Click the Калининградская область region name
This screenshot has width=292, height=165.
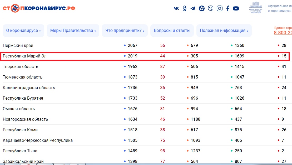coord(29,88)
